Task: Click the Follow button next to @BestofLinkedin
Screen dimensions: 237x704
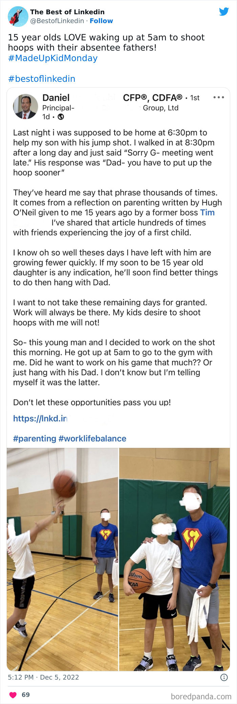Action: [101, 21]
